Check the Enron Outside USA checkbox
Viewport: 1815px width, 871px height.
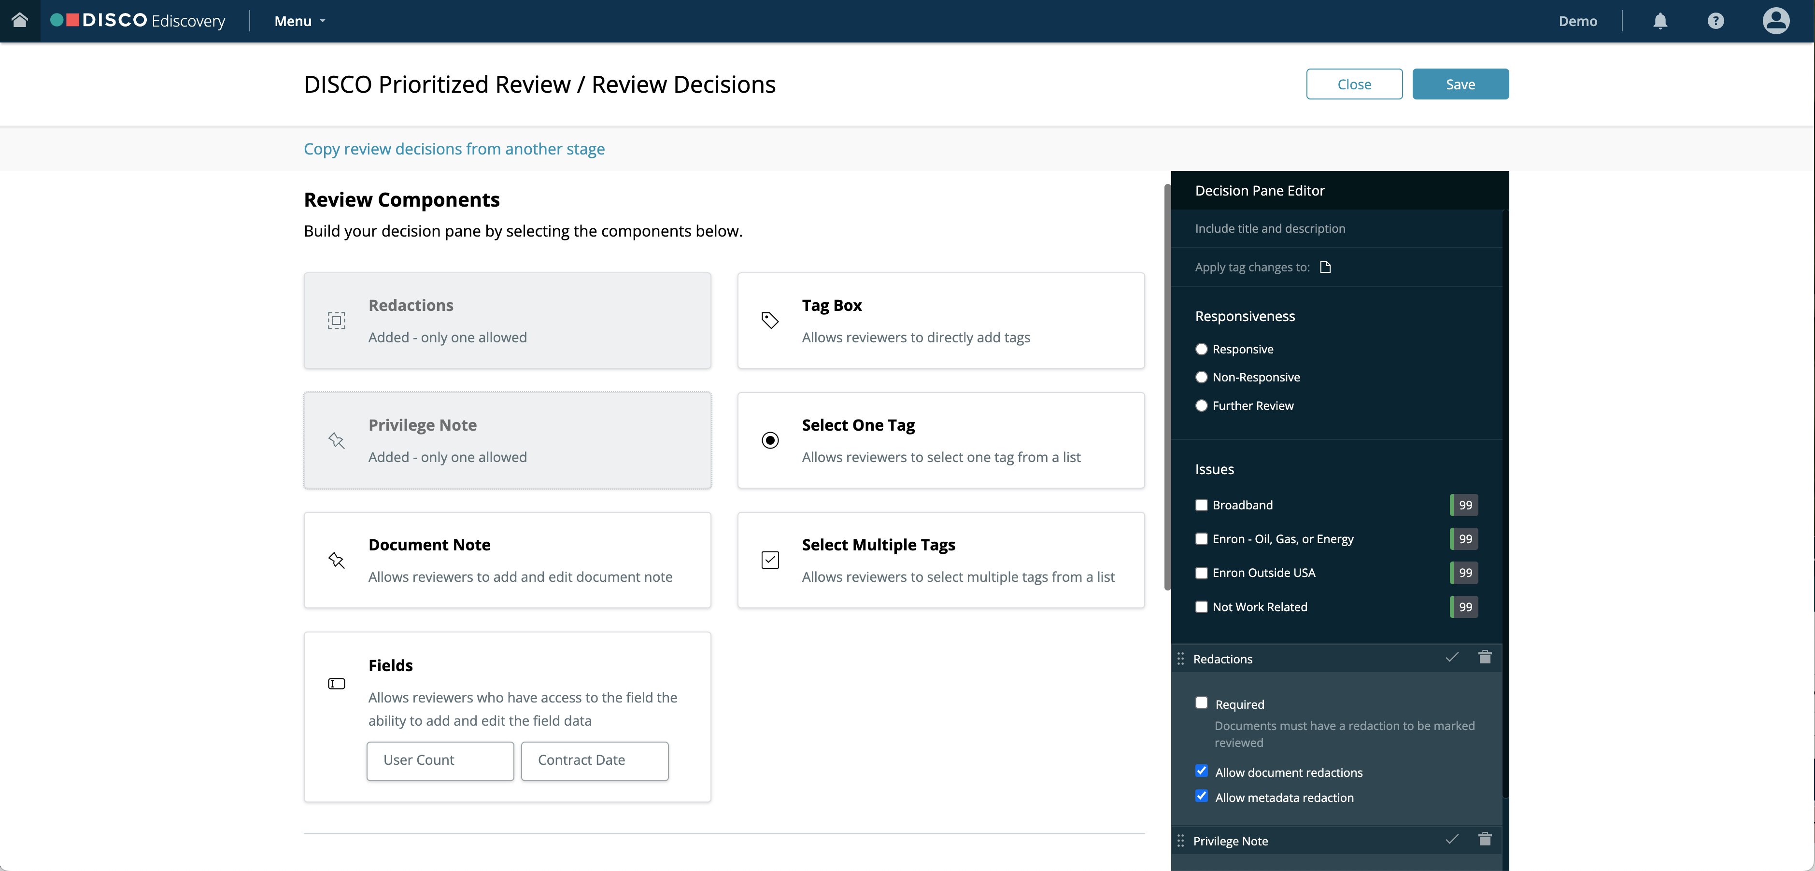click(1201, 573)
